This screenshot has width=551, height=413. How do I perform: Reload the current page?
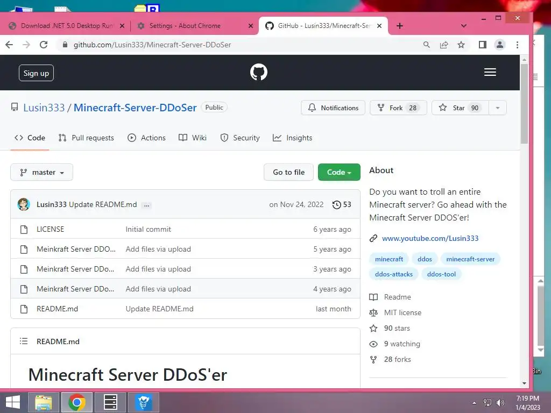click(44, 45)
